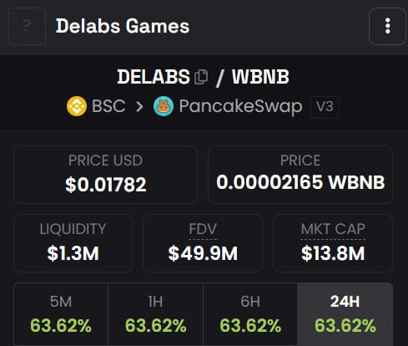408x346 pixels.
Task: Open the PancakeSwap DEX link
Action: [240, 106]
